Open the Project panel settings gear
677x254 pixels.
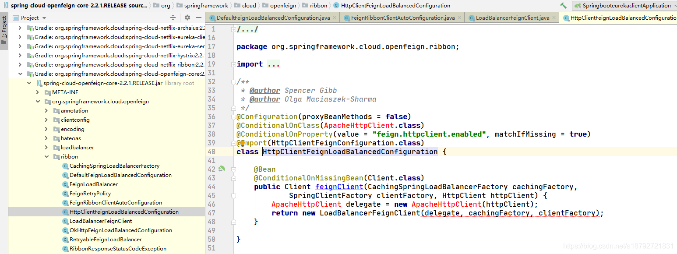coord(187,18)
